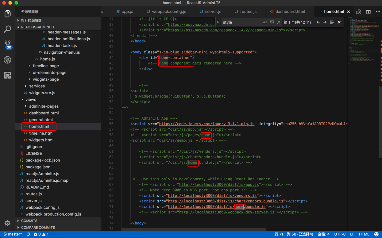This screenshot has width=382, height=238.
Task: Click the Manage gear icon
Action: (7, 223)
